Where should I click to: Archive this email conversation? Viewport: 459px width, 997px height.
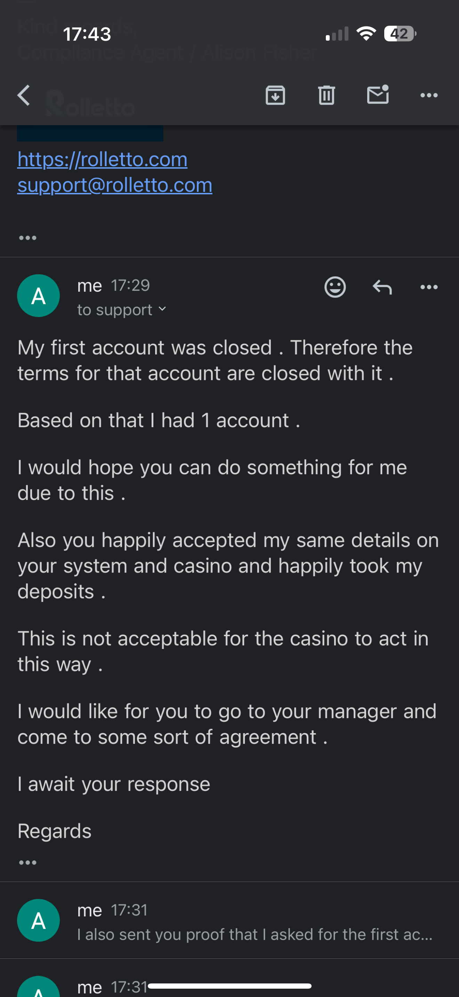point(275,95)
